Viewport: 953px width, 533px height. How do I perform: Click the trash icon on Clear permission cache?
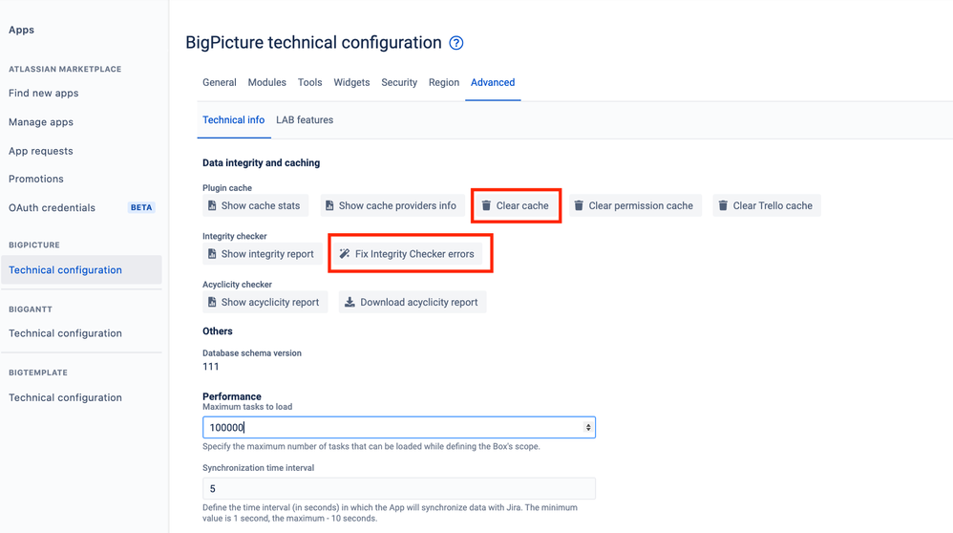click(x=579, y=205)
